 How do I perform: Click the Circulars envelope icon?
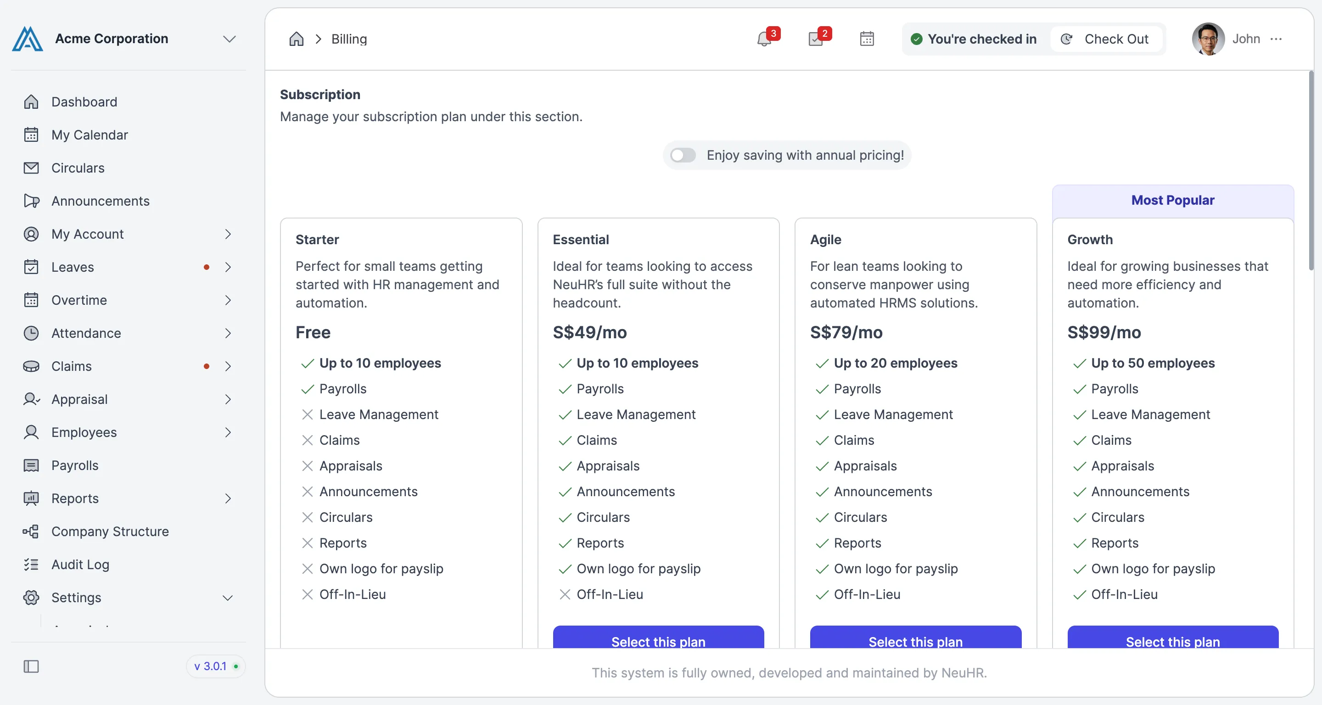click(31, 168)
